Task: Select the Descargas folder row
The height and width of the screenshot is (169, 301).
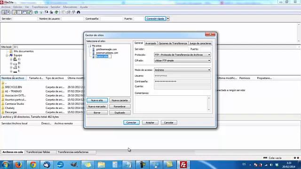Action: tap(42, 112)
